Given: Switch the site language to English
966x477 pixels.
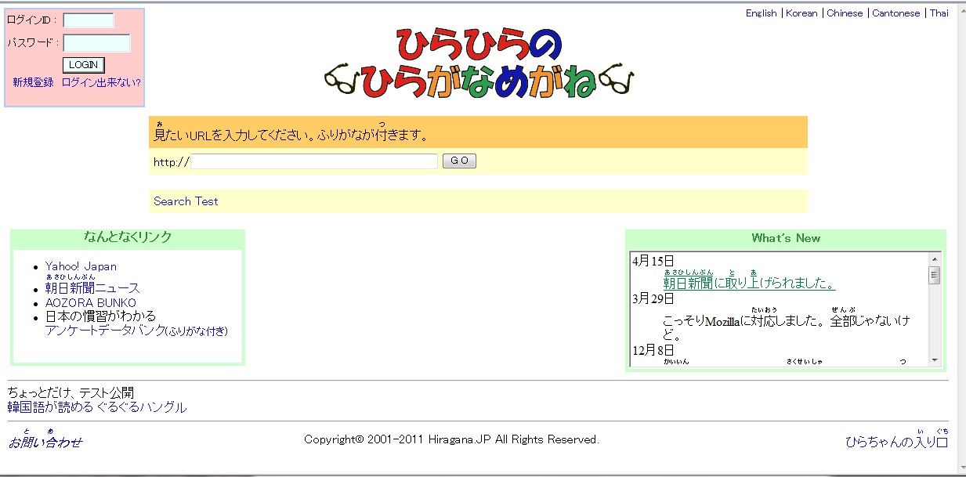Looking at the screenshot, I should pos(760,13).
